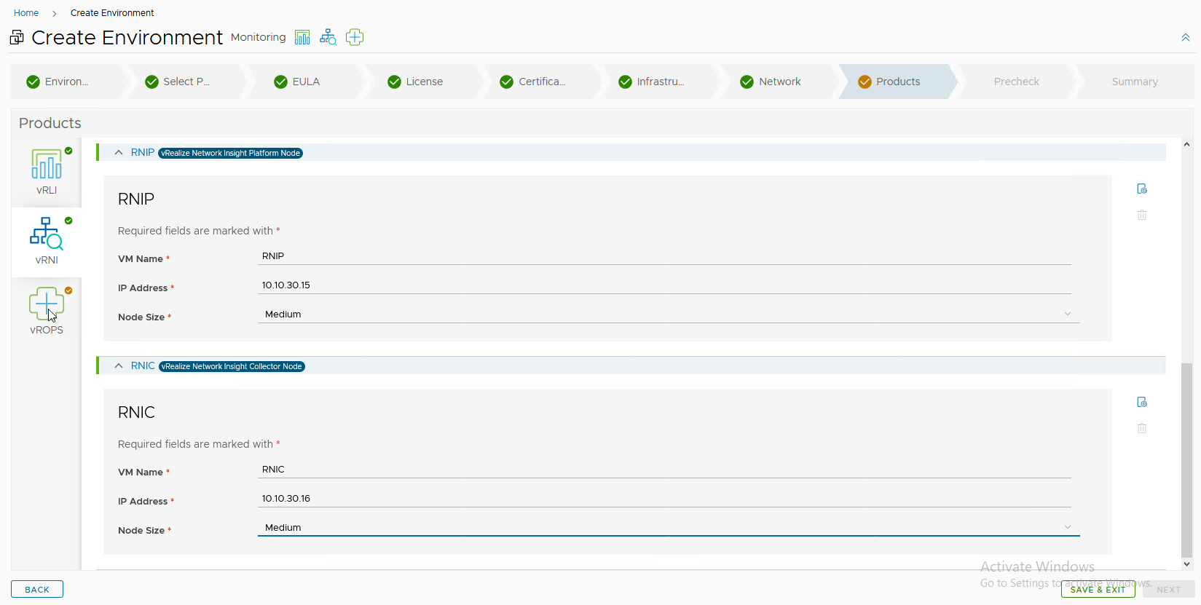Go to the License wizard step

point(423,82)
